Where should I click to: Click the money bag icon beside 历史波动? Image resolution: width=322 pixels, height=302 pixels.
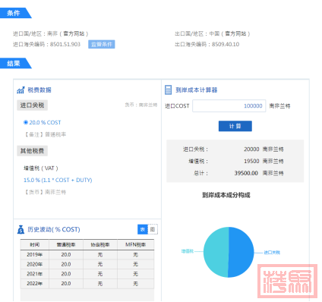point(21,230)
